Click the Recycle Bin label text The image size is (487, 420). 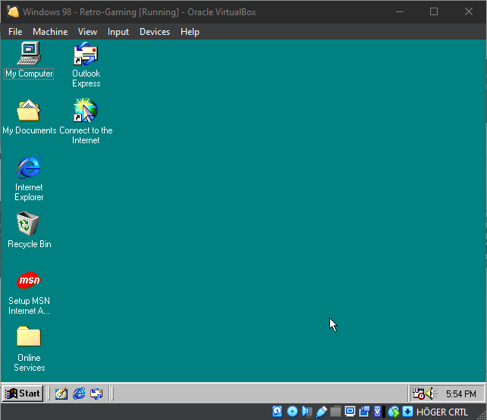pos(29,244)
